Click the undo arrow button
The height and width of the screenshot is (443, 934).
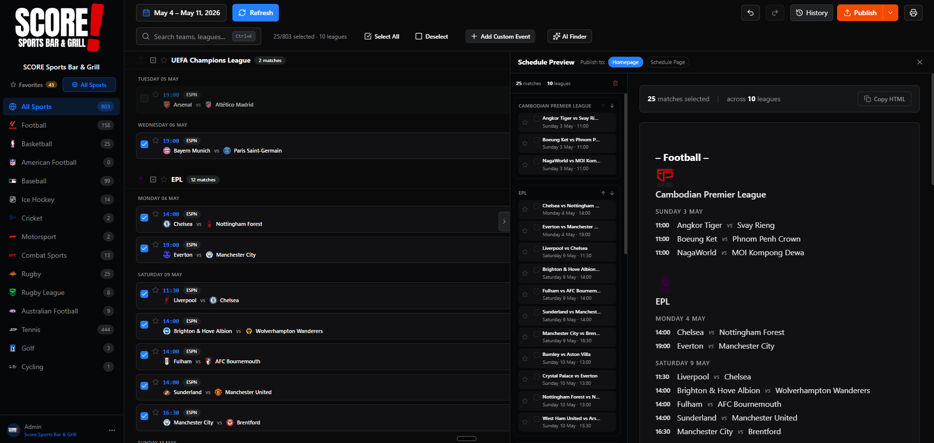click(750, 13)
